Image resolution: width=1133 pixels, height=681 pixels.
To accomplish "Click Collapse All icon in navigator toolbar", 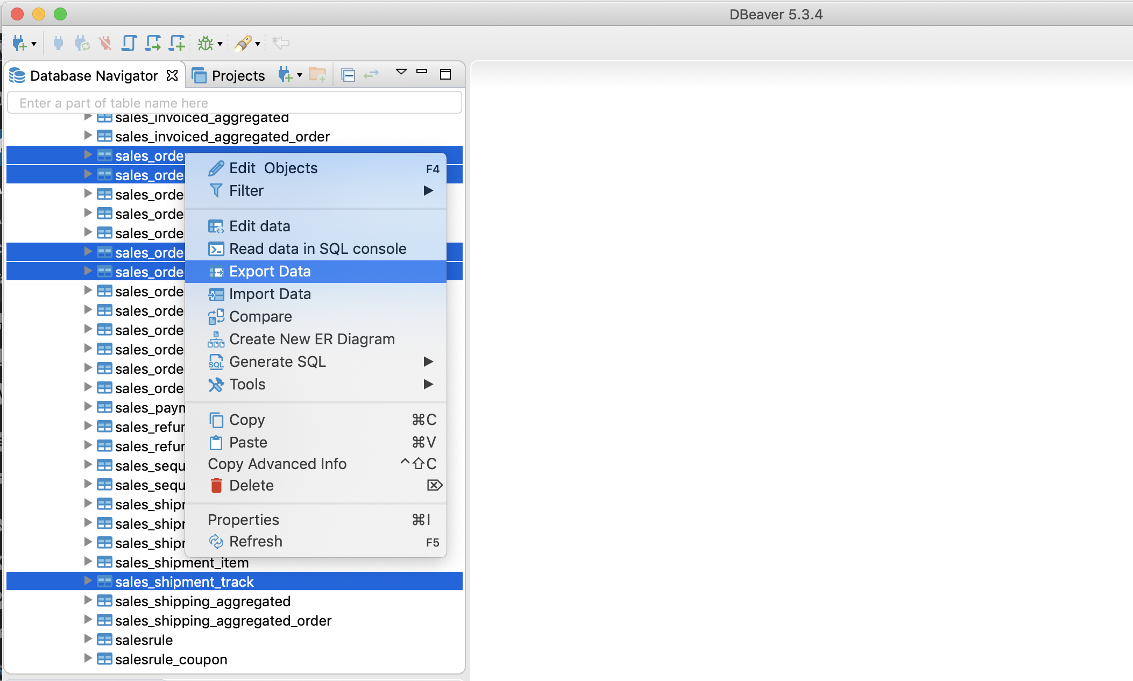I will [348, 75].
